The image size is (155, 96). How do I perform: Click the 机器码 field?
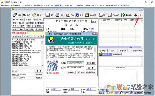point(75,63)
